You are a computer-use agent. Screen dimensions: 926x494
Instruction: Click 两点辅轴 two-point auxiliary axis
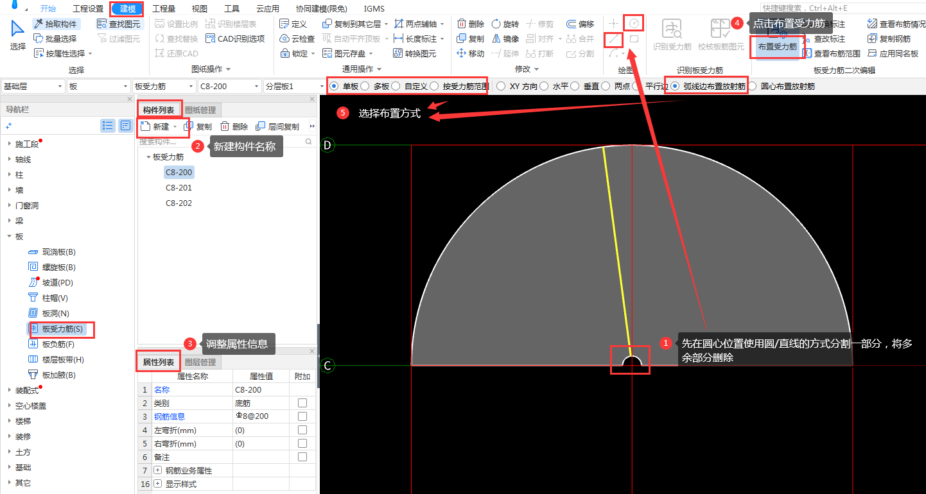(x=419, y=24)
